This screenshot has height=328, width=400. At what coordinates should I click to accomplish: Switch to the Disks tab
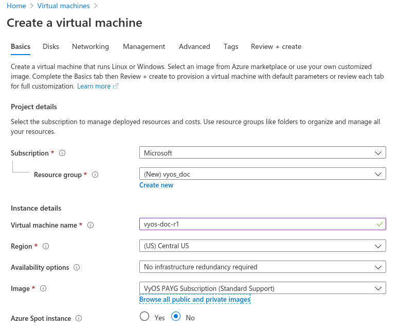[x=51, y=46]
